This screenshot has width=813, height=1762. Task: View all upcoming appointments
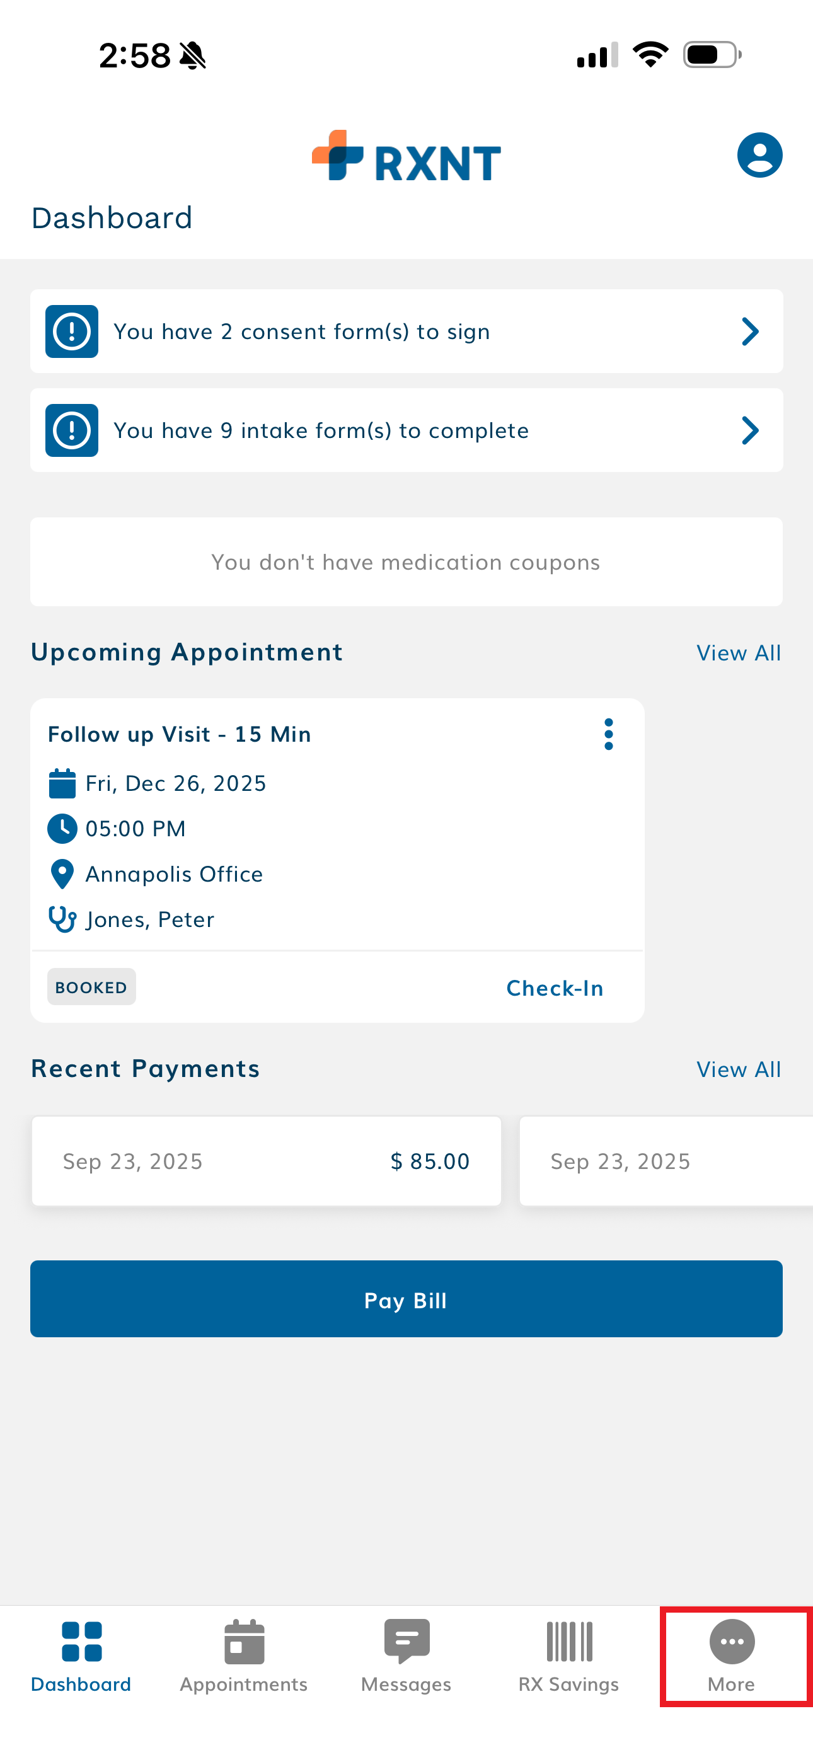(739, 654)
